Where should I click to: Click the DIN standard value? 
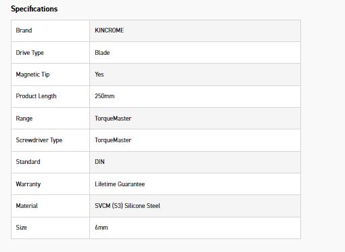click(99, 162)
